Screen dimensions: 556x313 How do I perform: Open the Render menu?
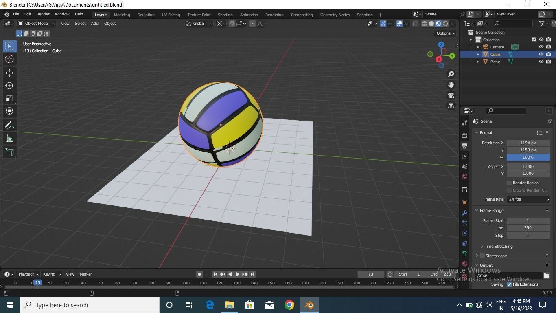[43, 14]
